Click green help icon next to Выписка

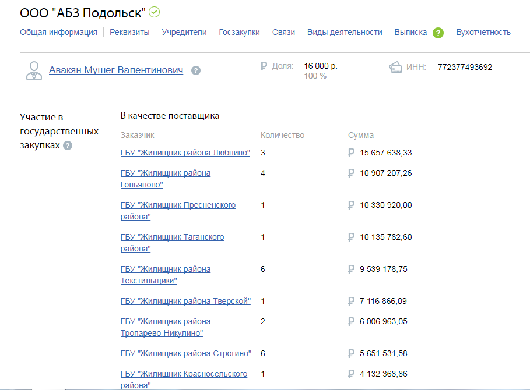click(438, 33)
